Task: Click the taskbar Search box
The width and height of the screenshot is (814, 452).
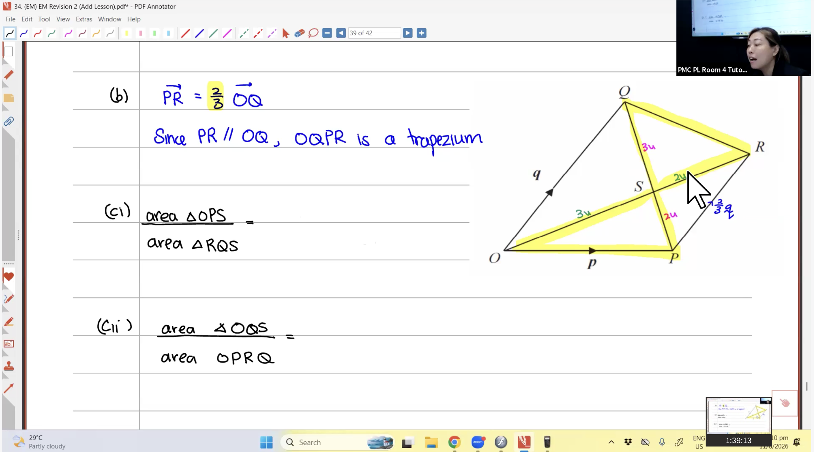Action: (x=338, y=442)
